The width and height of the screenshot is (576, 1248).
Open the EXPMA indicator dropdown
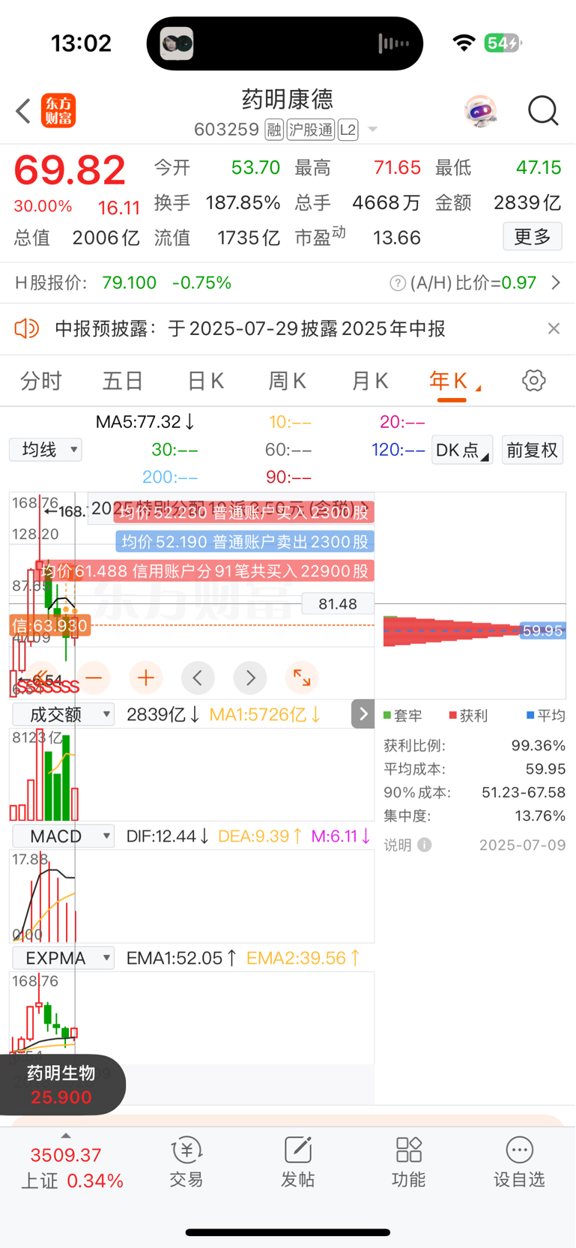[64, 958]
